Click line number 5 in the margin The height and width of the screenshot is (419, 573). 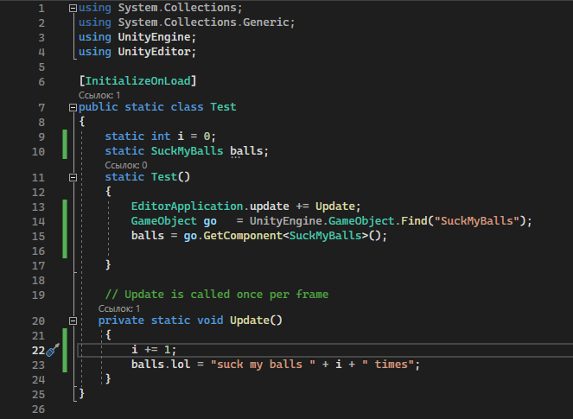41,67
